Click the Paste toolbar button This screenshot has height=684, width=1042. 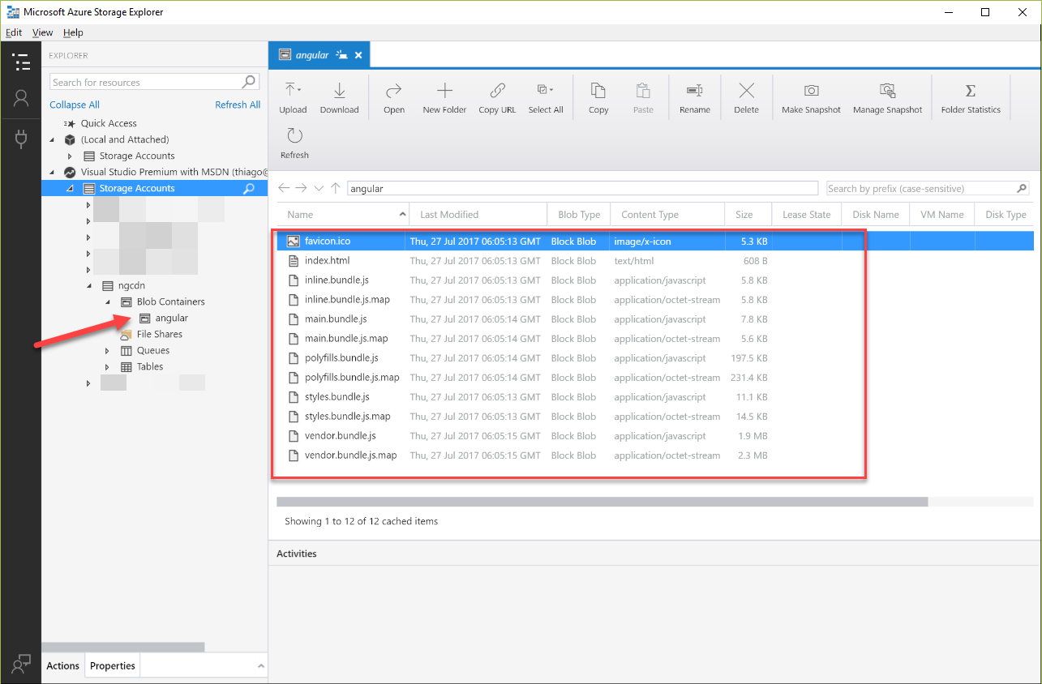click(x=643, y=98)
